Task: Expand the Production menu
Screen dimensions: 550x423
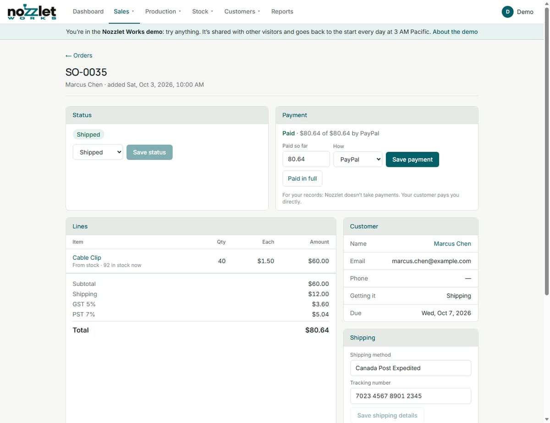Action: (x=163, y=11)
